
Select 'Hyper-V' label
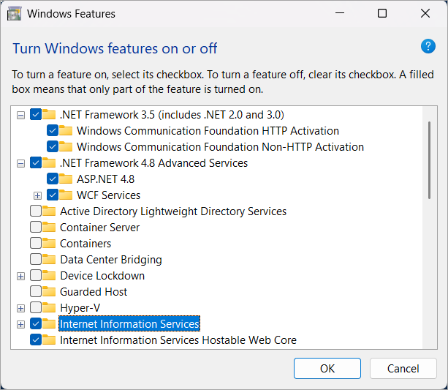[x=80, y=308]
